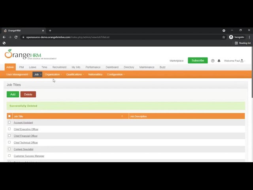Screen dimensions: 253x190
Task: Expand the User Management submenu
Action: (x=18, y=74)
